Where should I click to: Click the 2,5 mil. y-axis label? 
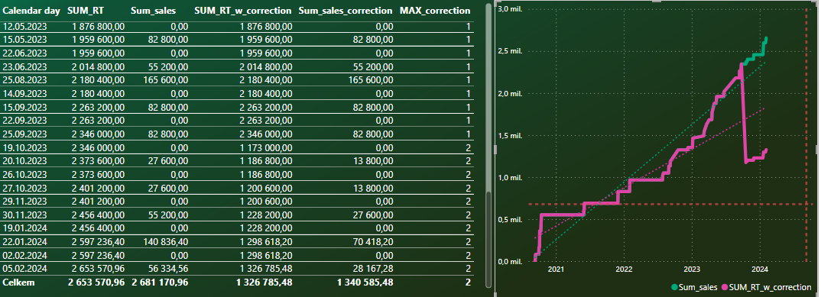511,51
